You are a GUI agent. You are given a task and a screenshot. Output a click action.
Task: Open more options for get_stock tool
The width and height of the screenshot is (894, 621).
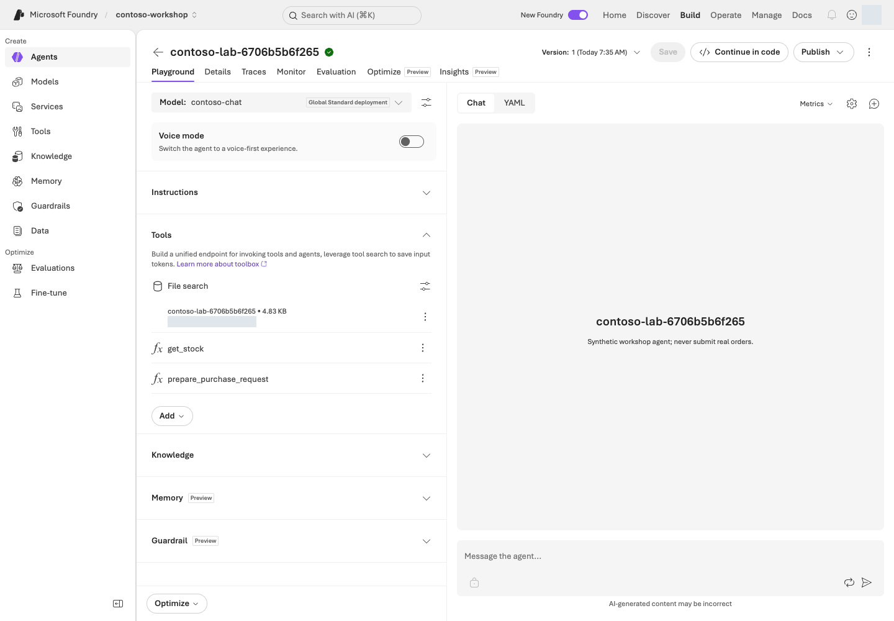(423, 348)
